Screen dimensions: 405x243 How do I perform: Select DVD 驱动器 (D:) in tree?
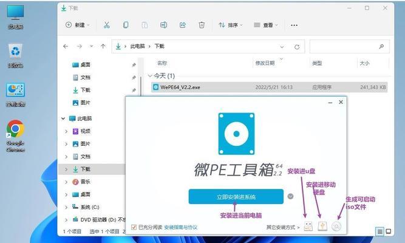[x=100, y=220]
